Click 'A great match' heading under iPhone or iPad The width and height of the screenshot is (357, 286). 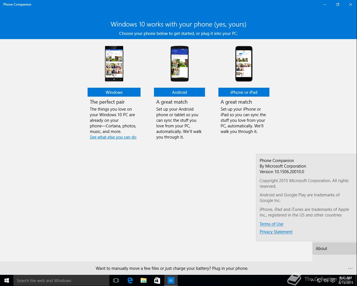pyautogui.click(x=236, y=102)
